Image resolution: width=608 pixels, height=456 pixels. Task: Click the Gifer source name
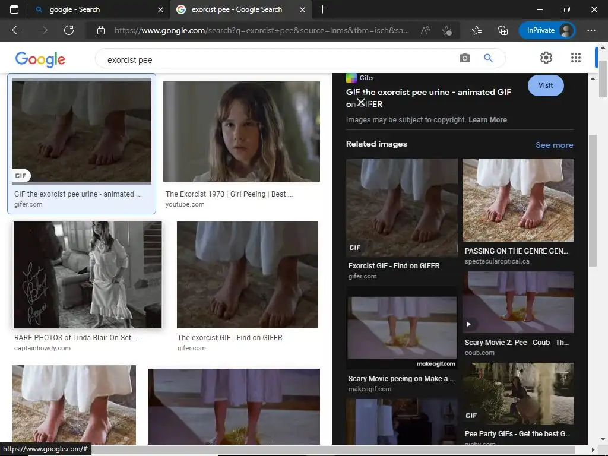367,78
